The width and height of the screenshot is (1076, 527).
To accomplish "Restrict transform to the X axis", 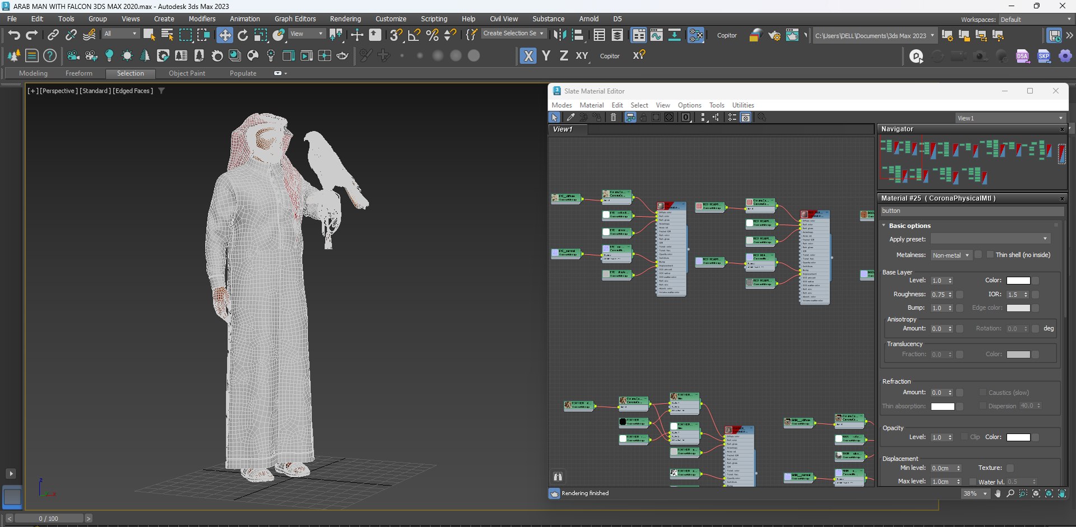I will pyautogui.click(x=528, y=56).
